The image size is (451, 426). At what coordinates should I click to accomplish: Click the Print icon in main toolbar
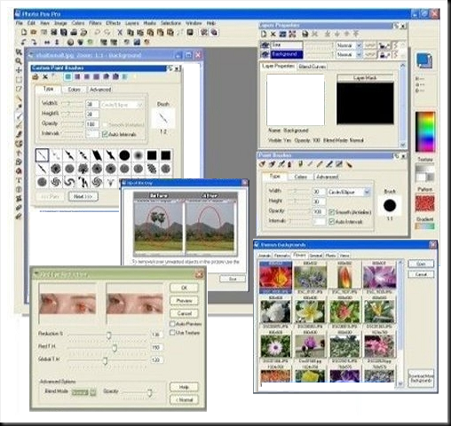point(74,32)
